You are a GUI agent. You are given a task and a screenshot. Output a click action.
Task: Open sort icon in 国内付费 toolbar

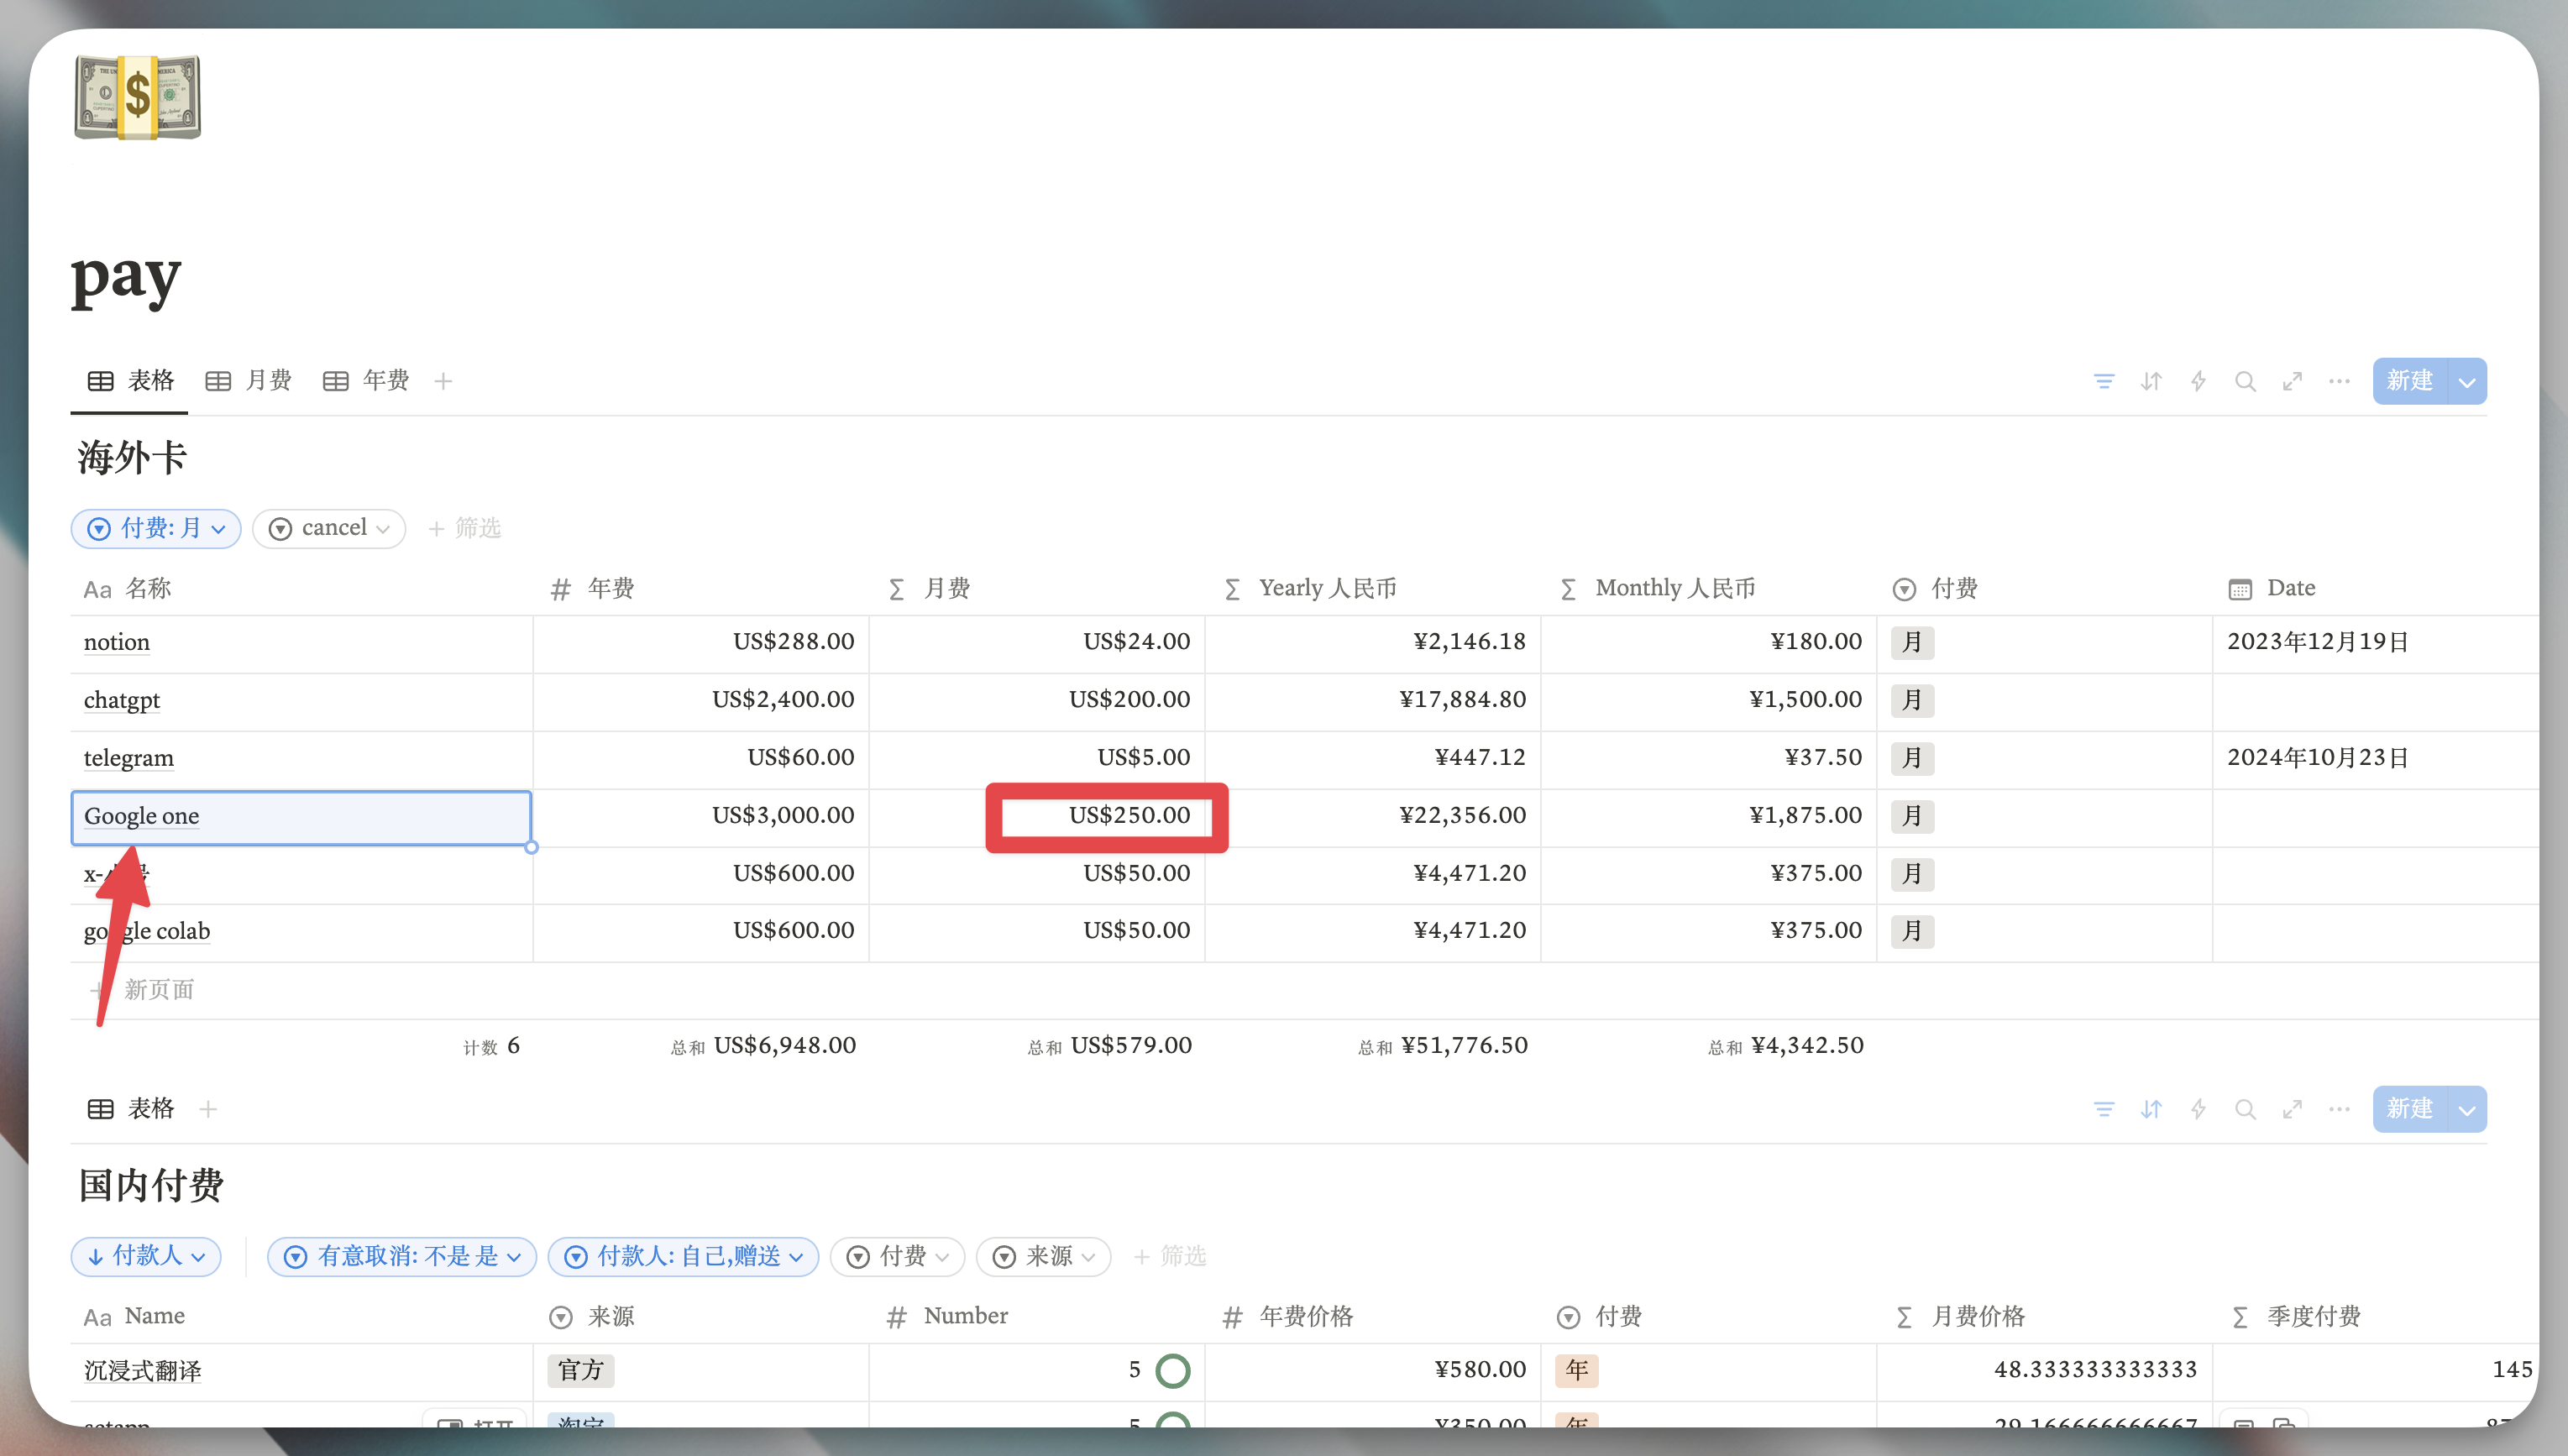click(2151, 1109)
